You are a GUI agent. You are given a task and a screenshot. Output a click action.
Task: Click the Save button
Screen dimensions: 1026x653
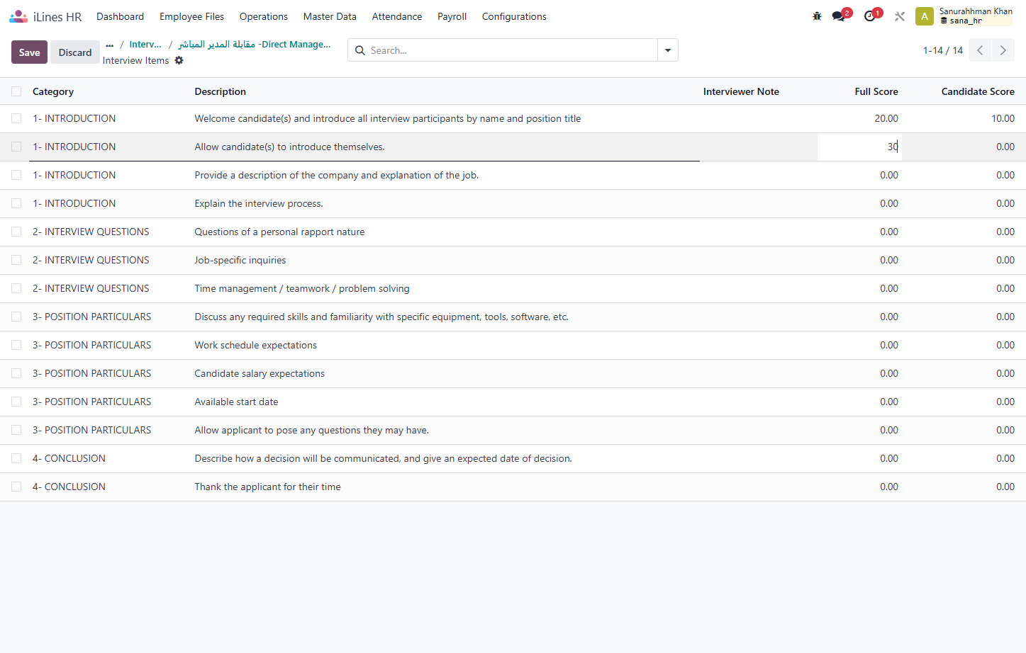[x=29, y=52]
